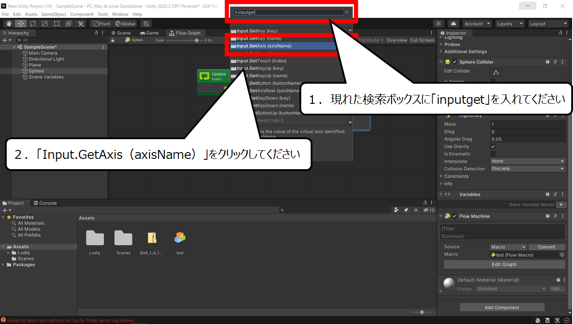573x324 pixels.
Task: Open Source Macro dropdown
Action: 509,247
